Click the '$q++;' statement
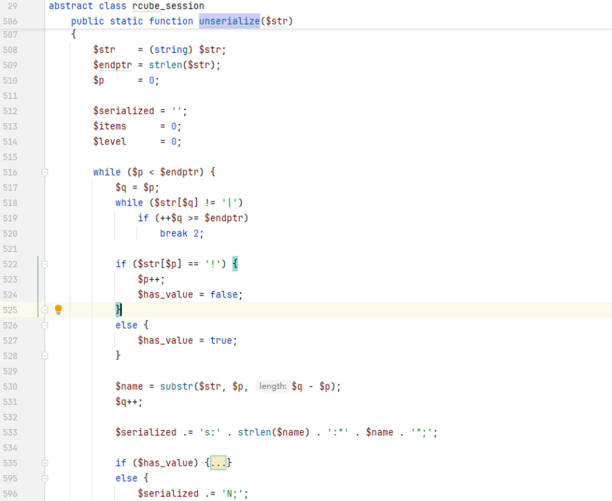612x501 pixels. 129,402
